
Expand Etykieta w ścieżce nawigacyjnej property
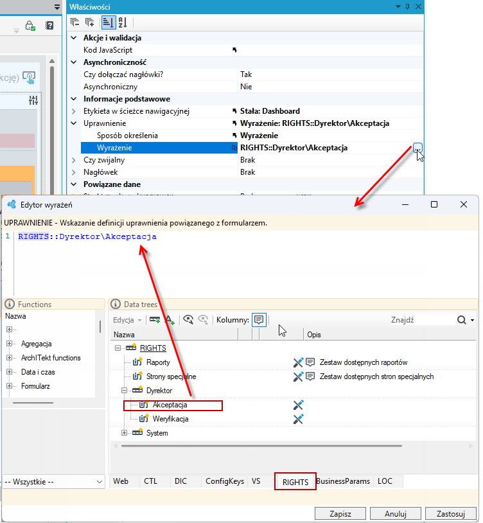(x=74, y=111)
